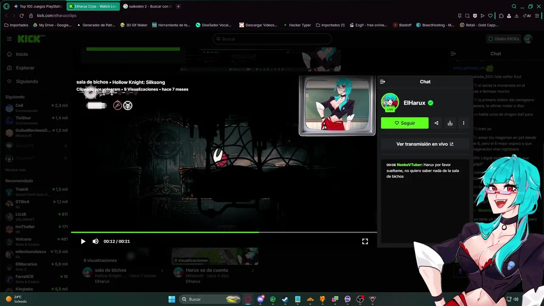Viewport: 544px width, 306px height.
Task: Play the sala de bichos clip
Action: coord(83,241)
